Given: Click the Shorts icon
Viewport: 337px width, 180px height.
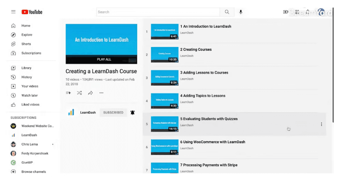Looking at the screenshot, I should coord(13,44).
